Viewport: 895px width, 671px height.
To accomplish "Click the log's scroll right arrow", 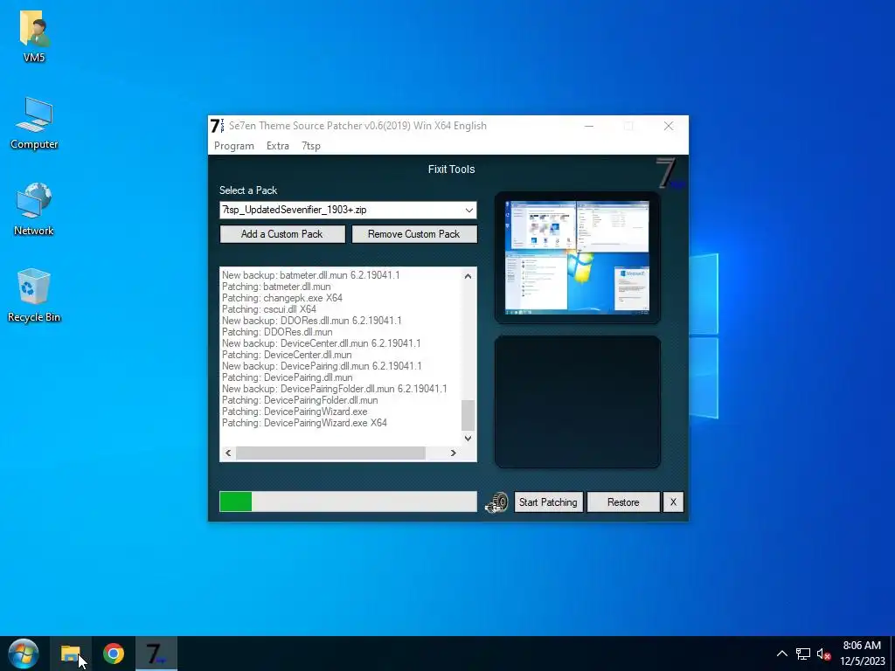I will click(454, 453).
